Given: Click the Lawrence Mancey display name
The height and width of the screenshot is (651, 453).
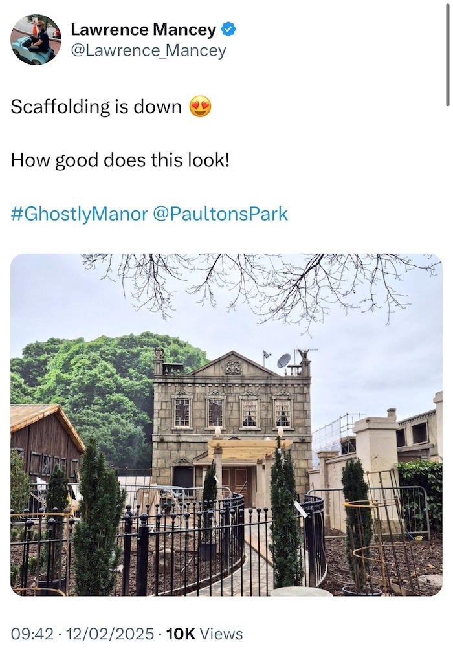Looking at the screenshot, I should 144,29.
